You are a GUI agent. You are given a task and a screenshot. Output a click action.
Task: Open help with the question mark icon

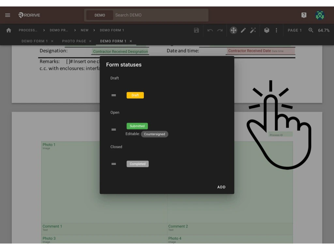click(304, 15)
